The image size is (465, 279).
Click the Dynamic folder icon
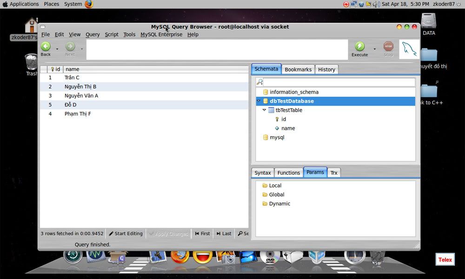pos(265,203)
